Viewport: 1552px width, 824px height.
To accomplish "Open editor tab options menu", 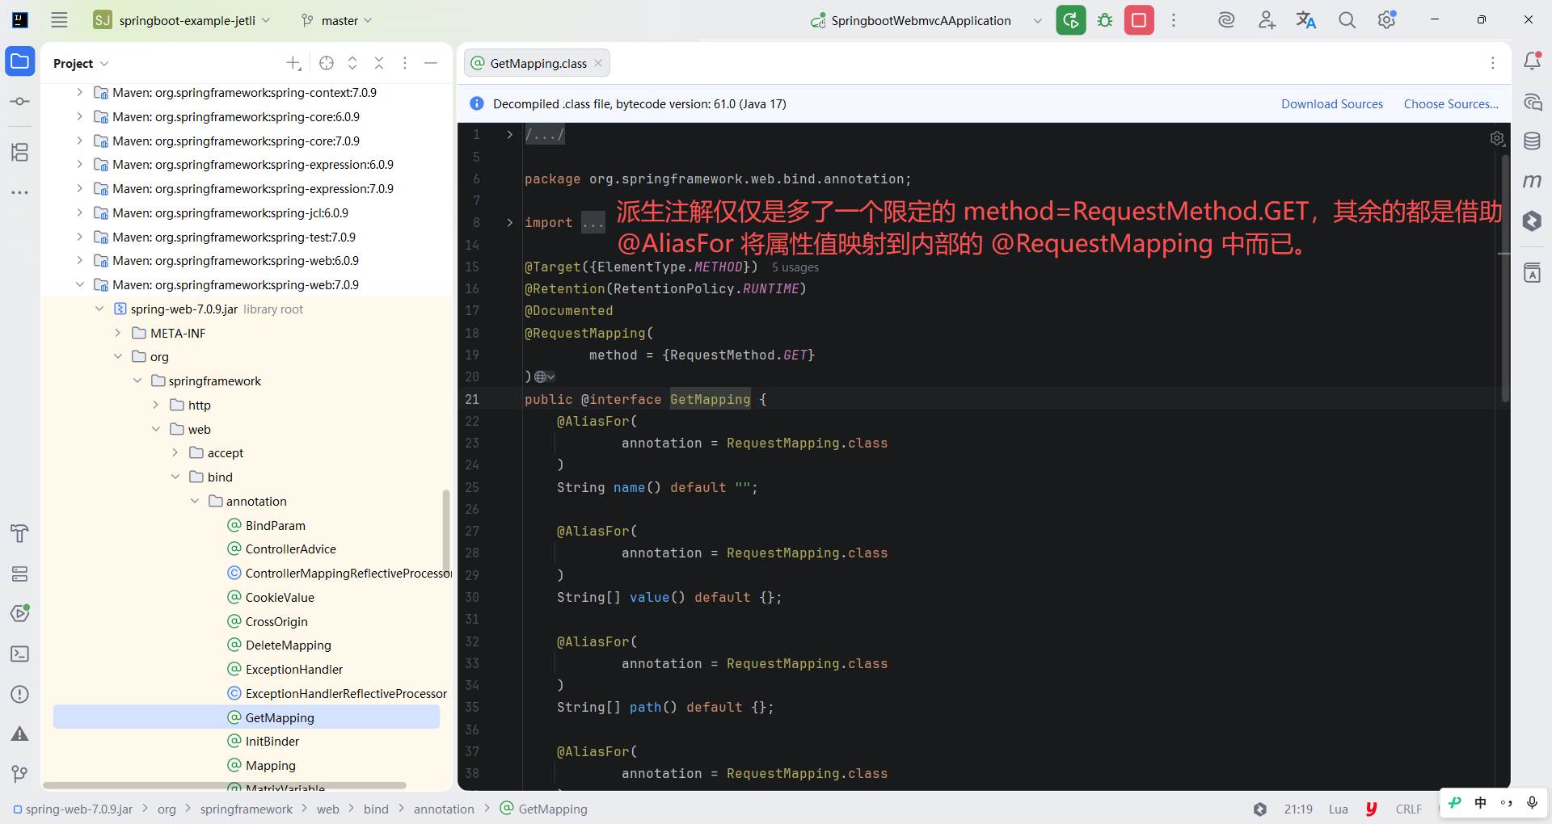I will click(x=1493, y=63).
